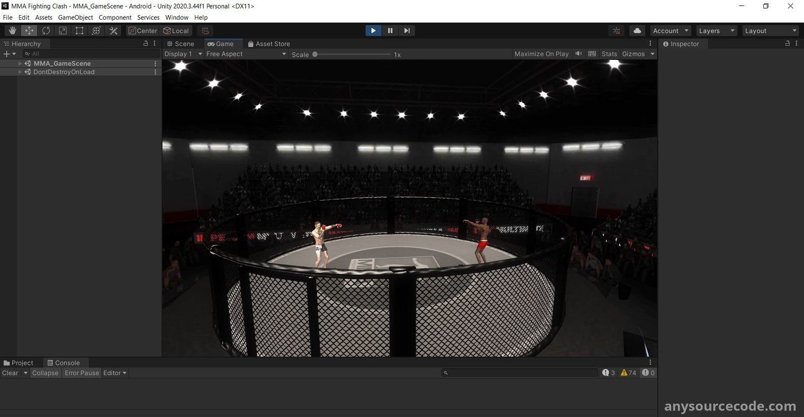Screen dimensions: 804x417
Task: Open the Free Aspect dropdown
Action: 246,54
